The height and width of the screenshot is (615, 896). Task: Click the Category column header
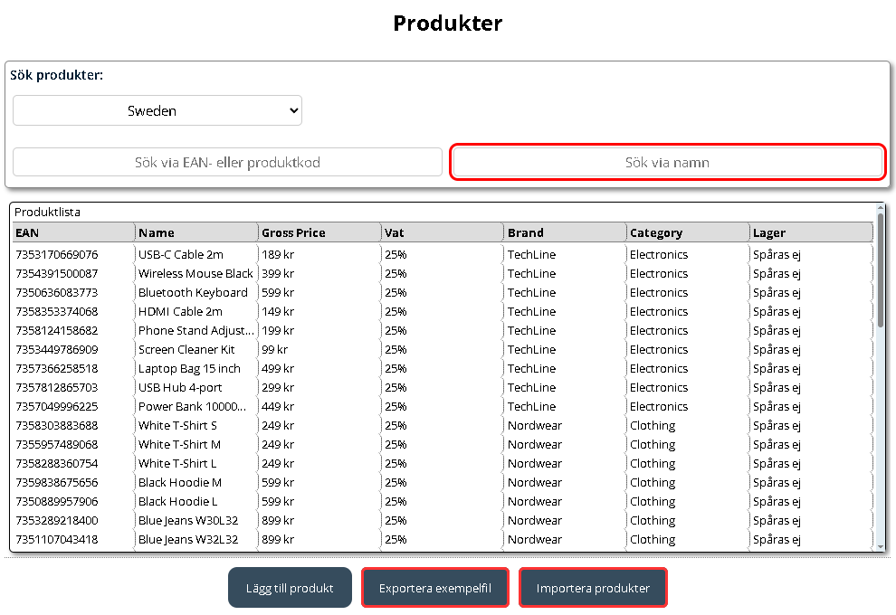click(x=688, y=232)
